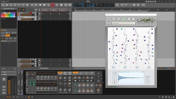Toggle record arm on Synplant track
The image size is (176, 99).
point(31,13)
